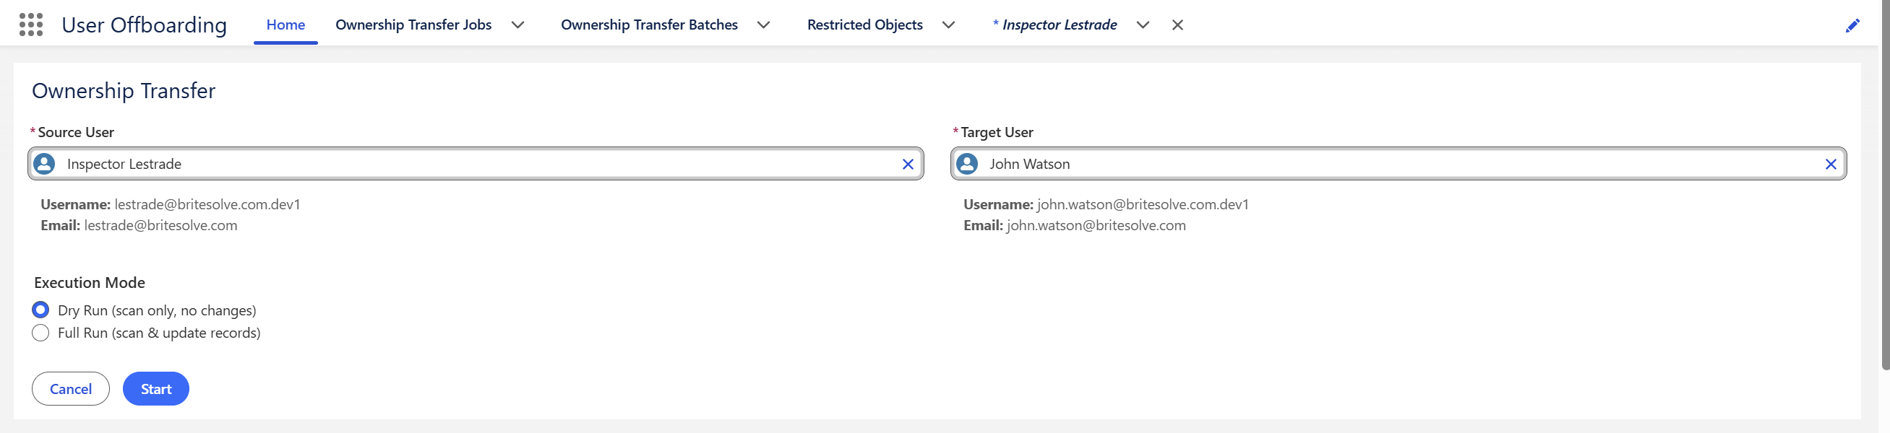Viewport: 1890px width, 433px height.
Task: Open Ownership Transfer Batches tab
Action: pyautogui.click(x=649, y=25)
